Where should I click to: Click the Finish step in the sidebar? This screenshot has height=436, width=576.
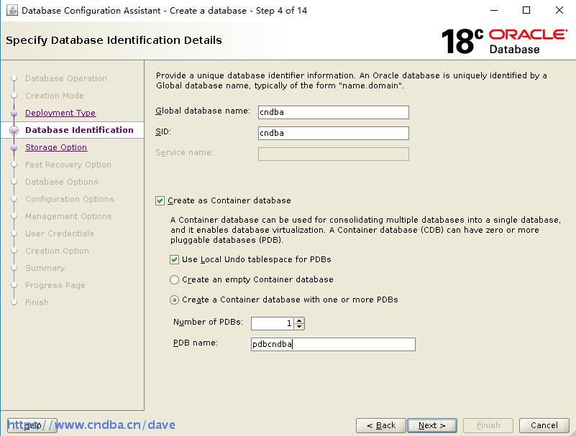tap(37, 302)
